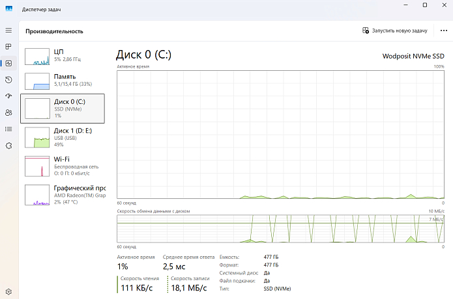The image size is (453, 299).
Task: Click the disk transfer rate graph
Action: pos(280,228)
